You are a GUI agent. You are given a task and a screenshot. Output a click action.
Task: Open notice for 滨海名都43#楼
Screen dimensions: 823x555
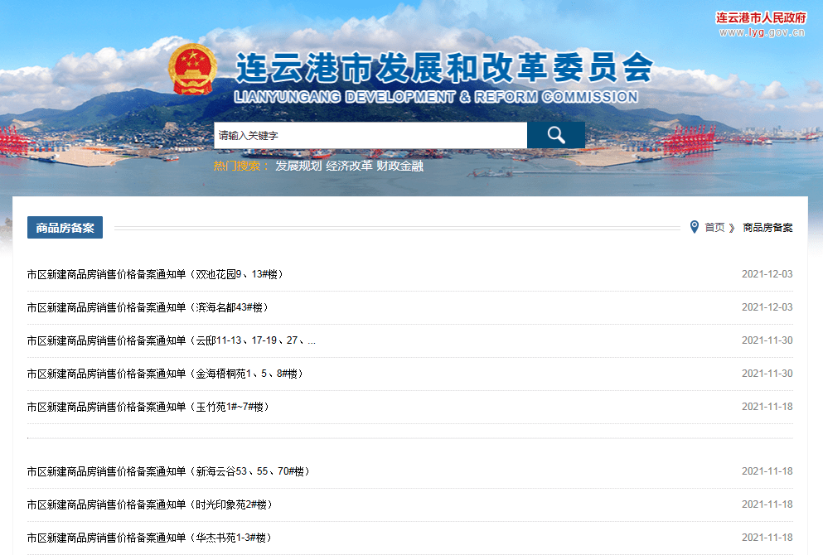point(148,307)
